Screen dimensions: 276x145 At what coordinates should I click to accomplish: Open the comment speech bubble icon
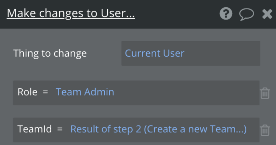pos(246,14)
